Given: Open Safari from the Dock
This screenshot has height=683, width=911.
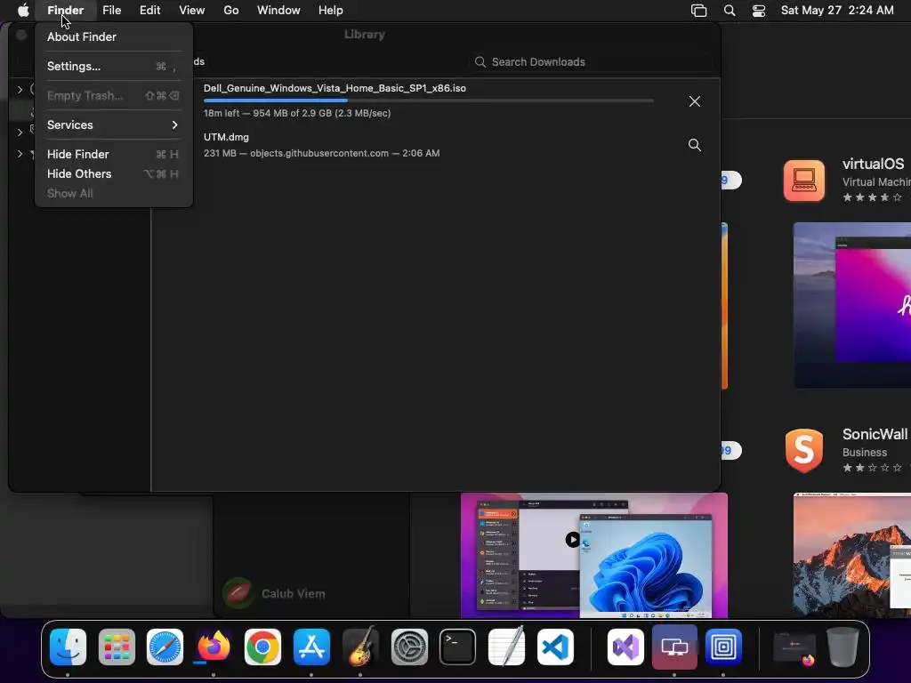Looking at the screenshot, I should (x=165, y=647).
